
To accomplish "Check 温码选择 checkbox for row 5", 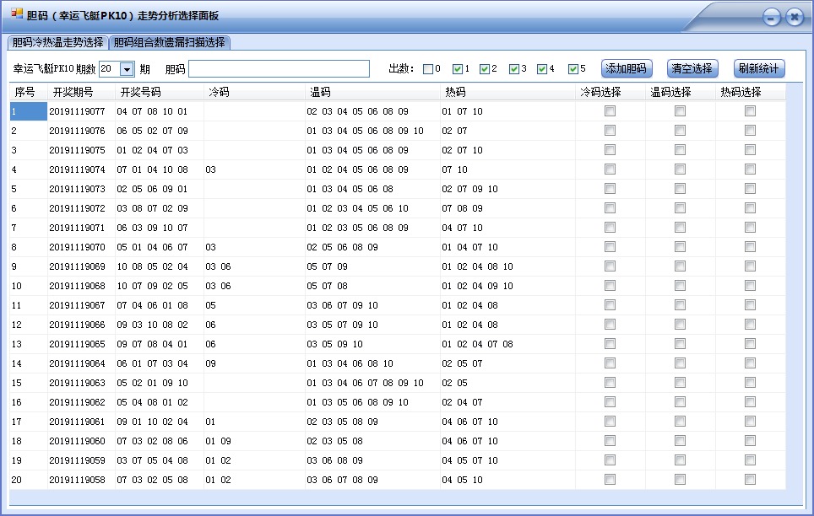I will (680, 189).
